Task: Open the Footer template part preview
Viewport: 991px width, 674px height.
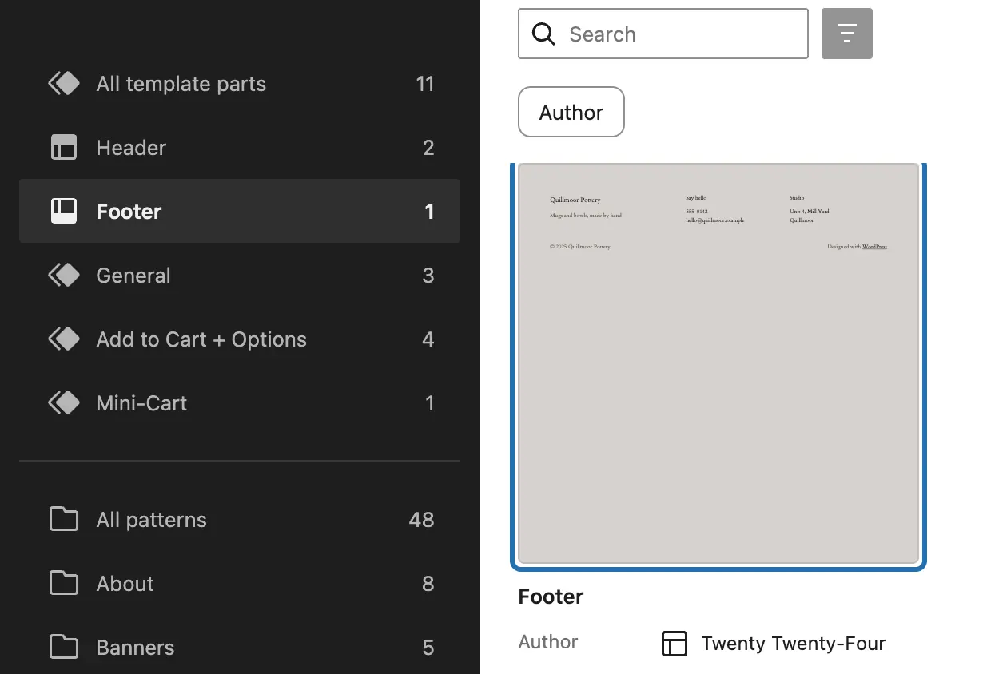Action: point(718,364)
